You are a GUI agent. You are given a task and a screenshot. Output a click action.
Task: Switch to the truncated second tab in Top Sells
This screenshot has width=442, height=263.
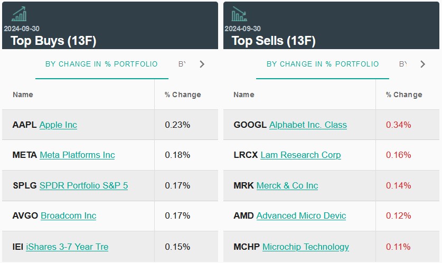click(x=403, y=64)
